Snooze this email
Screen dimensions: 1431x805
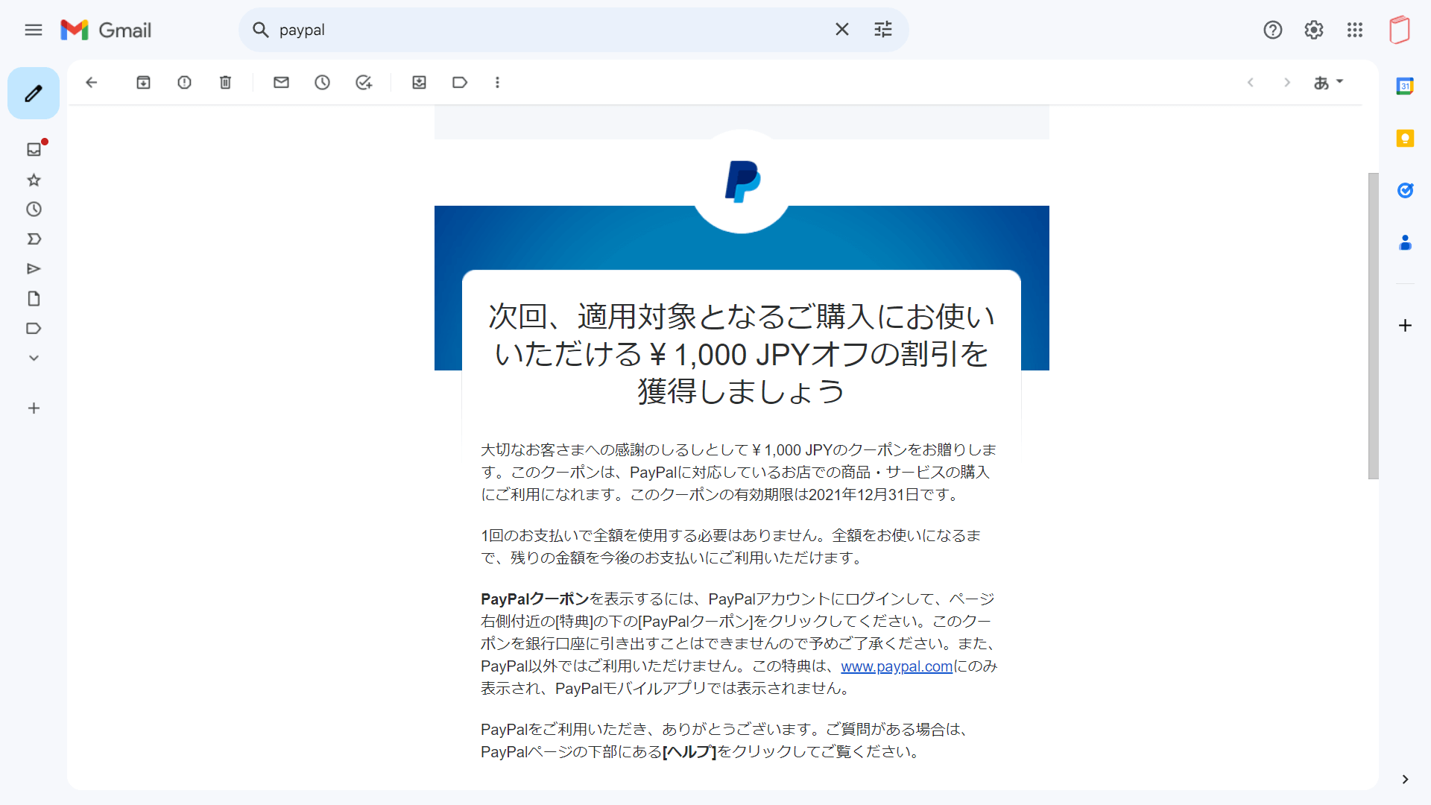pos(322,82)
